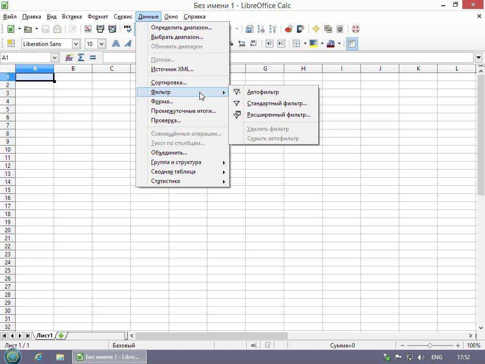Open the background color dropdown arrow
The width and height of the screenshot is (485, 364).
tap(322, 44)
